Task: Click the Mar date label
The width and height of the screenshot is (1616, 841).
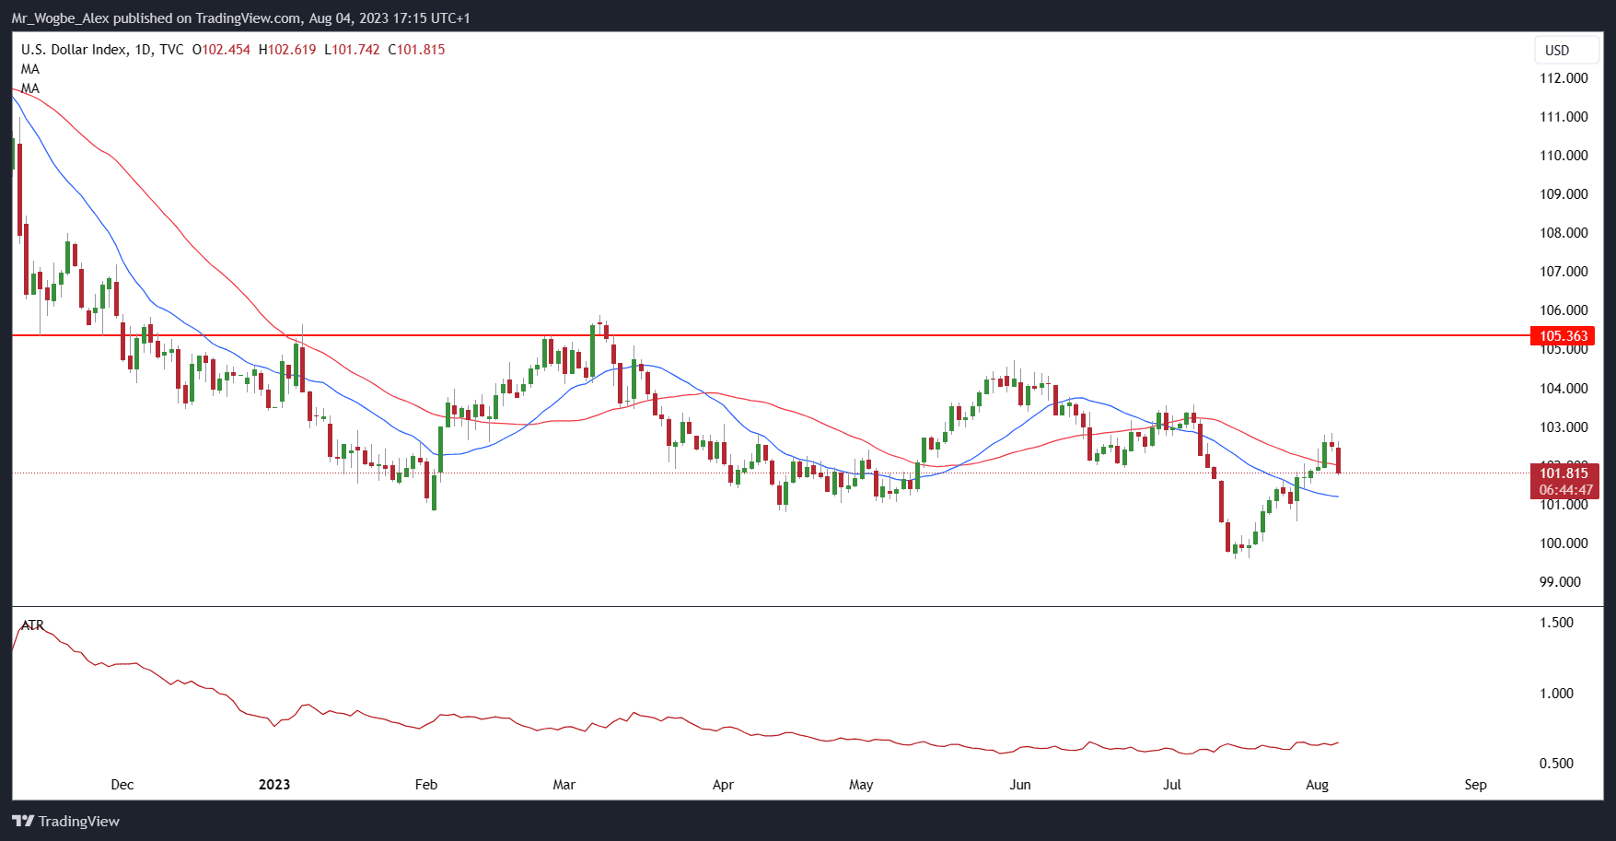Action: click(x=564, y=785)
